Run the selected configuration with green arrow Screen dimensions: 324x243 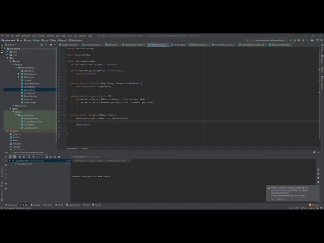tap(291, 40)
